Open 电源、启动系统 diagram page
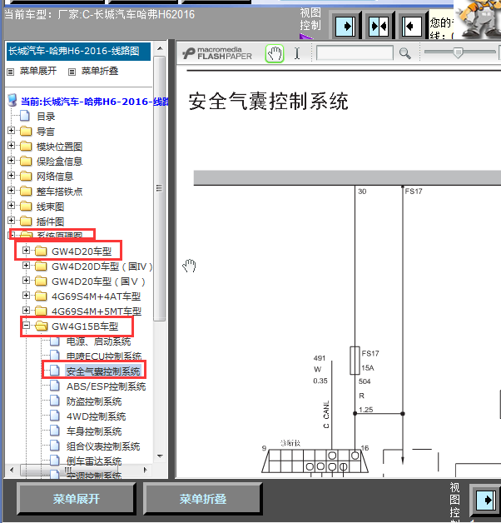Image resolution: width=501 pixels, height=523 pixels. (x=98, y=341)
